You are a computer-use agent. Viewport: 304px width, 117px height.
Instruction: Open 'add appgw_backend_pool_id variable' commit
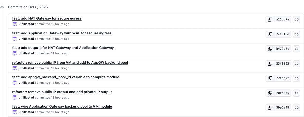point(66,77)
